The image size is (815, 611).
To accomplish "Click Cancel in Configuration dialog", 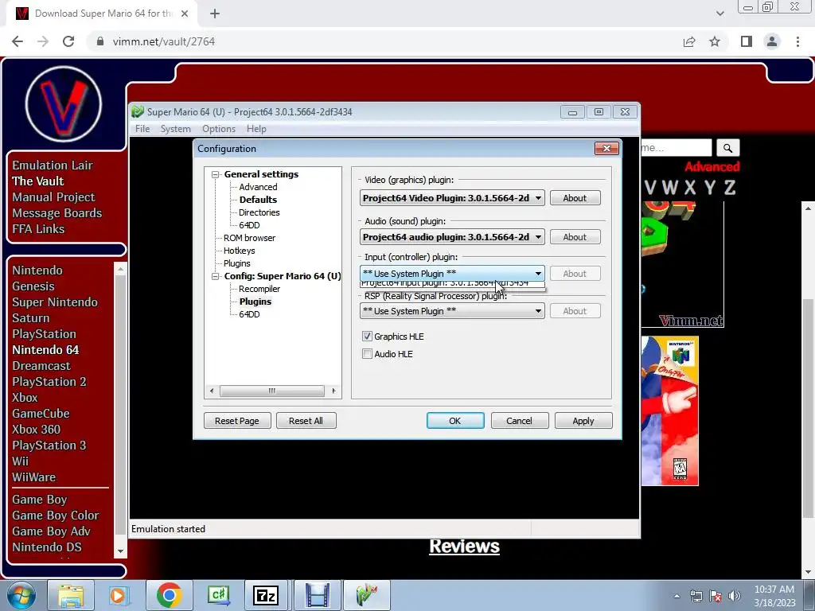I will tap(519, 421).
